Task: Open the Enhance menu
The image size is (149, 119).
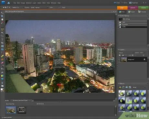Action: click(x=29, y=3)
